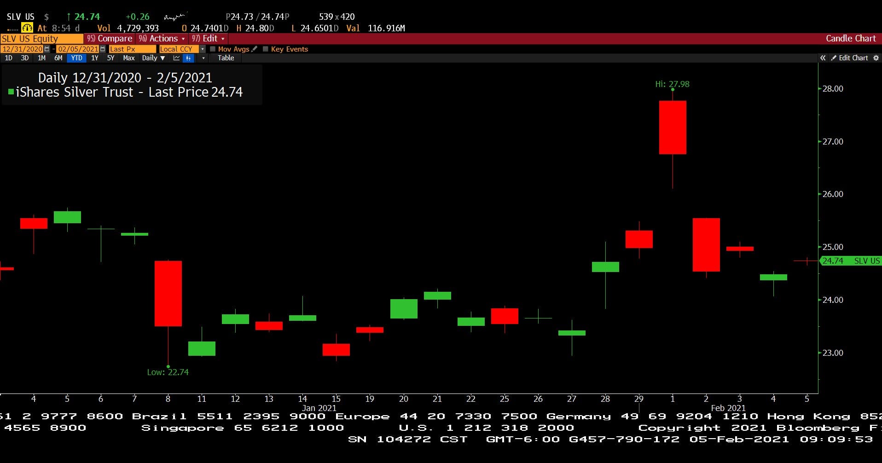Click the red candle for January 25
882x463 pixels.
pyautogui.click(x=505, y=316)
